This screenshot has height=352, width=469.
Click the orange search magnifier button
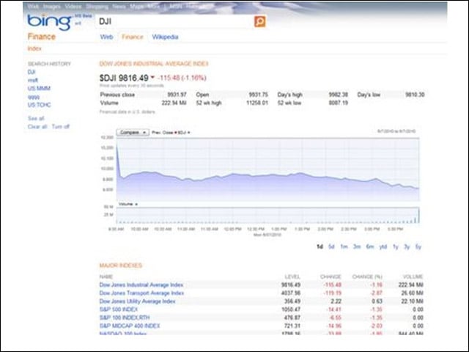[x=260, y=21]
